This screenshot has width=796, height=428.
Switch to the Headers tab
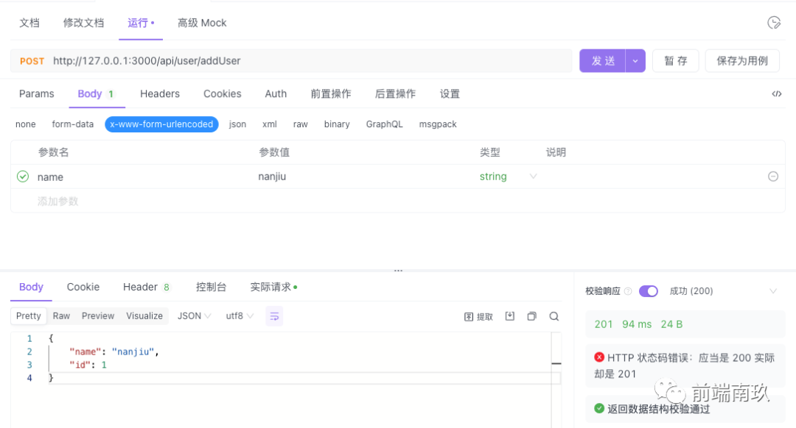pyautogui.click(x=159, y=94)
